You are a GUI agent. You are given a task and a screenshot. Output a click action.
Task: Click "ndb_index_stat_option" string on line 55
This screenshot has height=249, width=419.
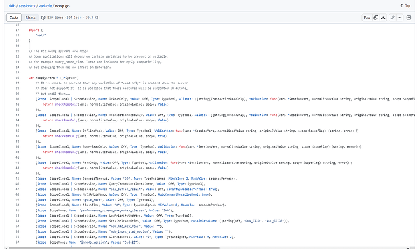pos(129,231)
